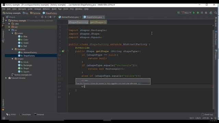
Task: Run with coverage icon in toolbar
Action: coord(202,13)
